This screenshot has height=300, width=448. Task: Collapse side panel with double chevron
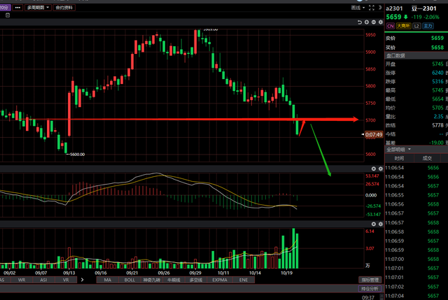[380, 8]
